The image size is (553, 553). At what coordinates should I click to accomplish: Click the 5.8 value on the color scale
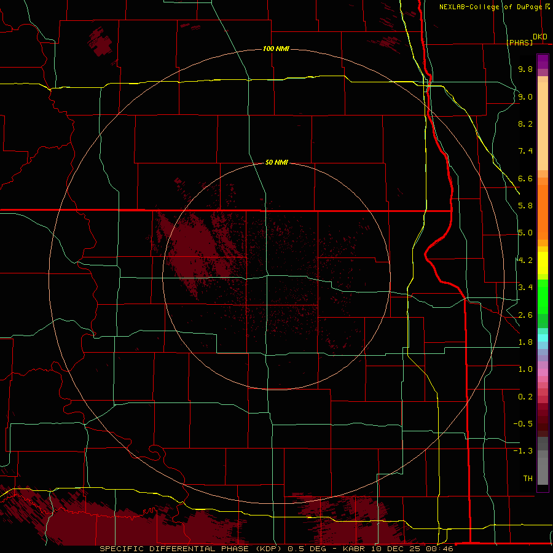click(x=525, y=206)
